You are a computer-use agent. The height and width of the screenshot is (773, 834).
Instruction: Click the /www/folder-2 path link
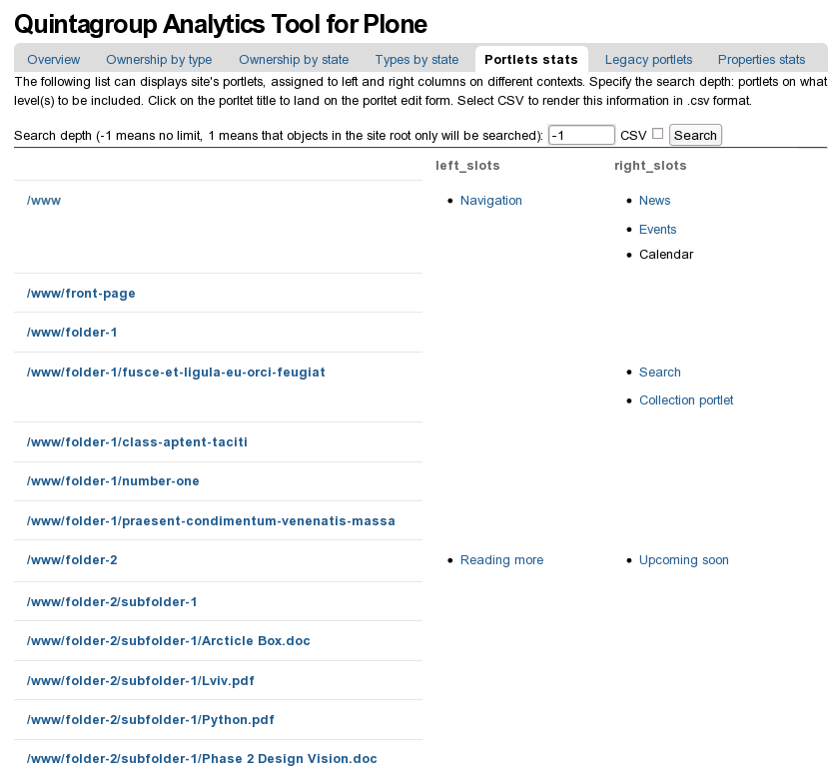point(72,560)
